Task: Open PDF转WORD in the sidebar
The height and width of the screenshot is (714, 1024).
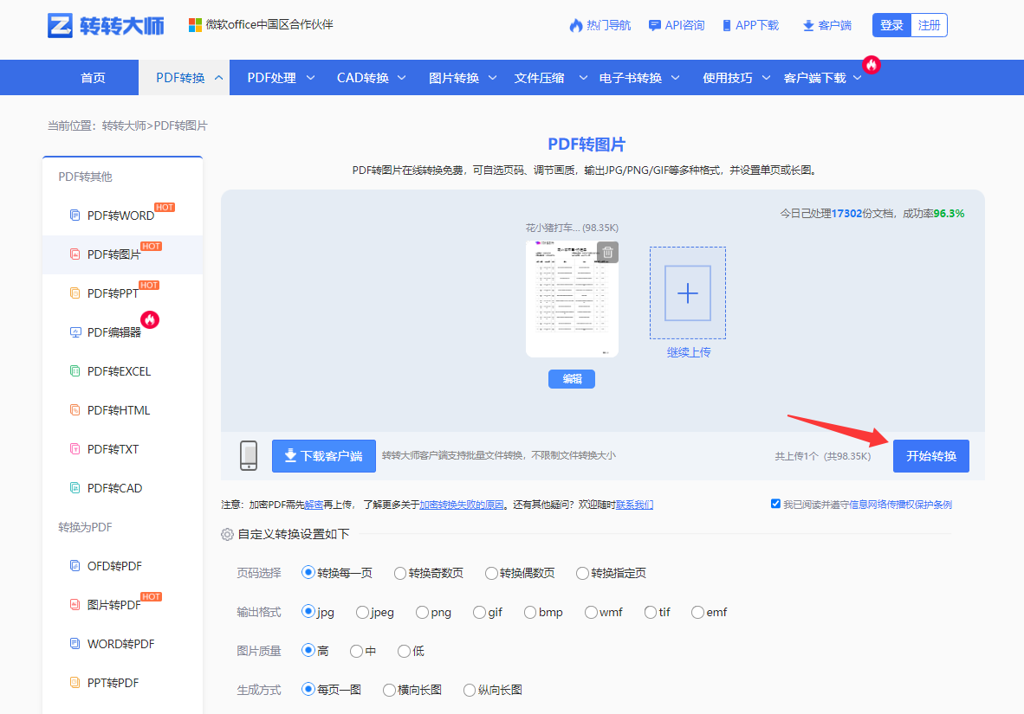Action: pyautogui.click(x=120, y=215)
